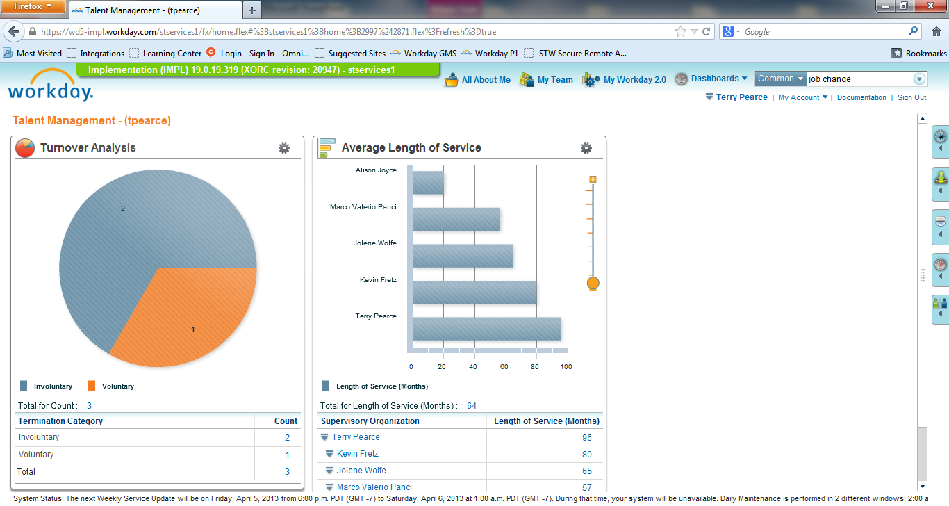Click the chart zoom slider handle

pyautogui.click(x=593, y=284)
